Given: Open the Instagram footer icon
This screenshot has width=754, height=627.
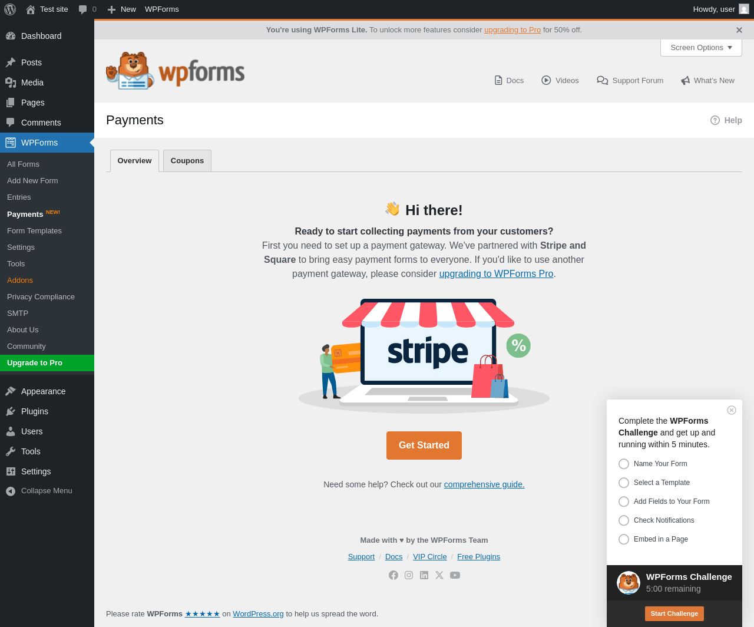Looking at the screenshot, I should pos(409,575).
